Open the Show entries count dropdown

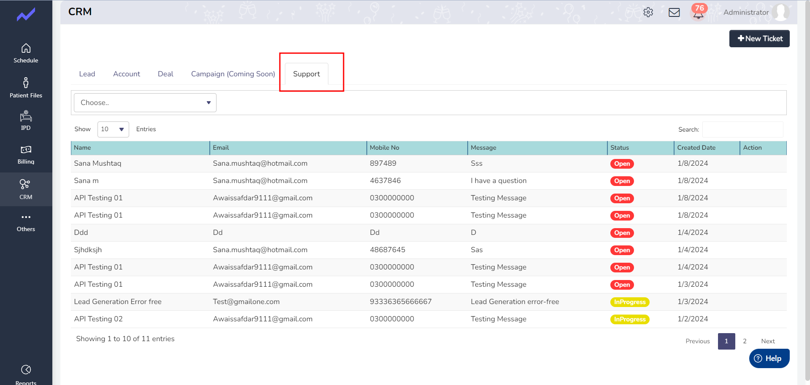[x=113, y=129]
